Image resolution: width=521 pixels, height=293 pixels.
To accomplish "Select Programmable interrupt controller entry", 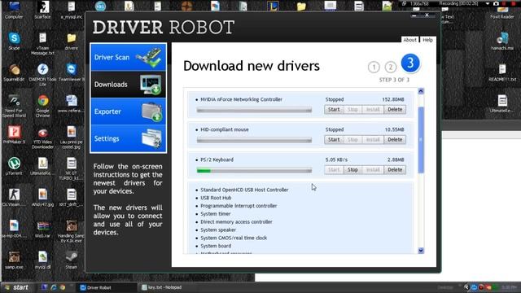I will click(x=239, y=206).
